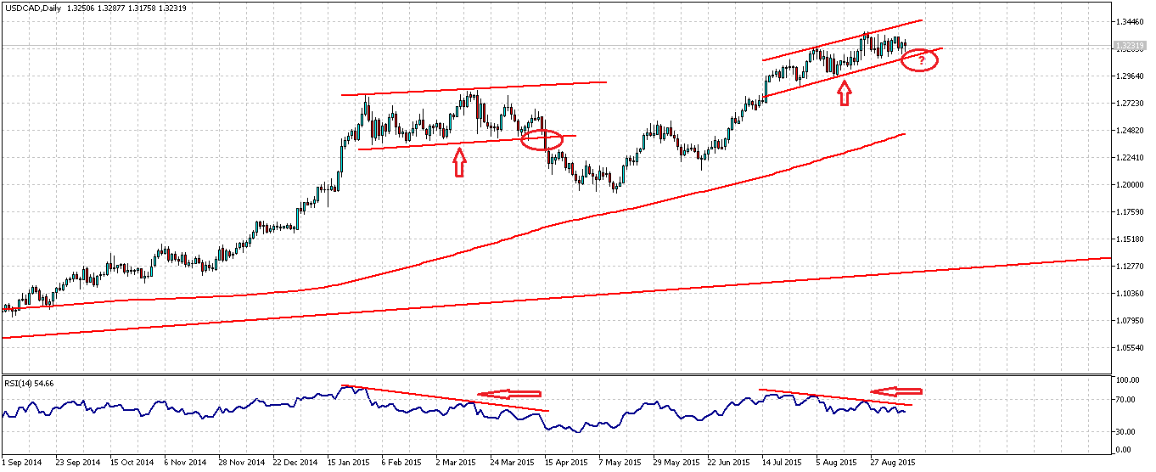The width and height of the screenshot is (1156, 472).
Task: Click the 5 Aug 2015 date label
Action: tap(837, 463)
